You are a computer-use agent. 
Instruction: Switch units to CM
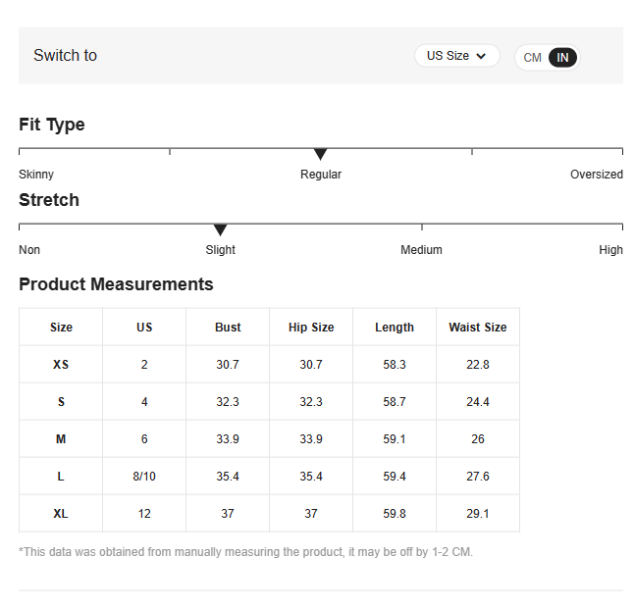coord(532,58)
